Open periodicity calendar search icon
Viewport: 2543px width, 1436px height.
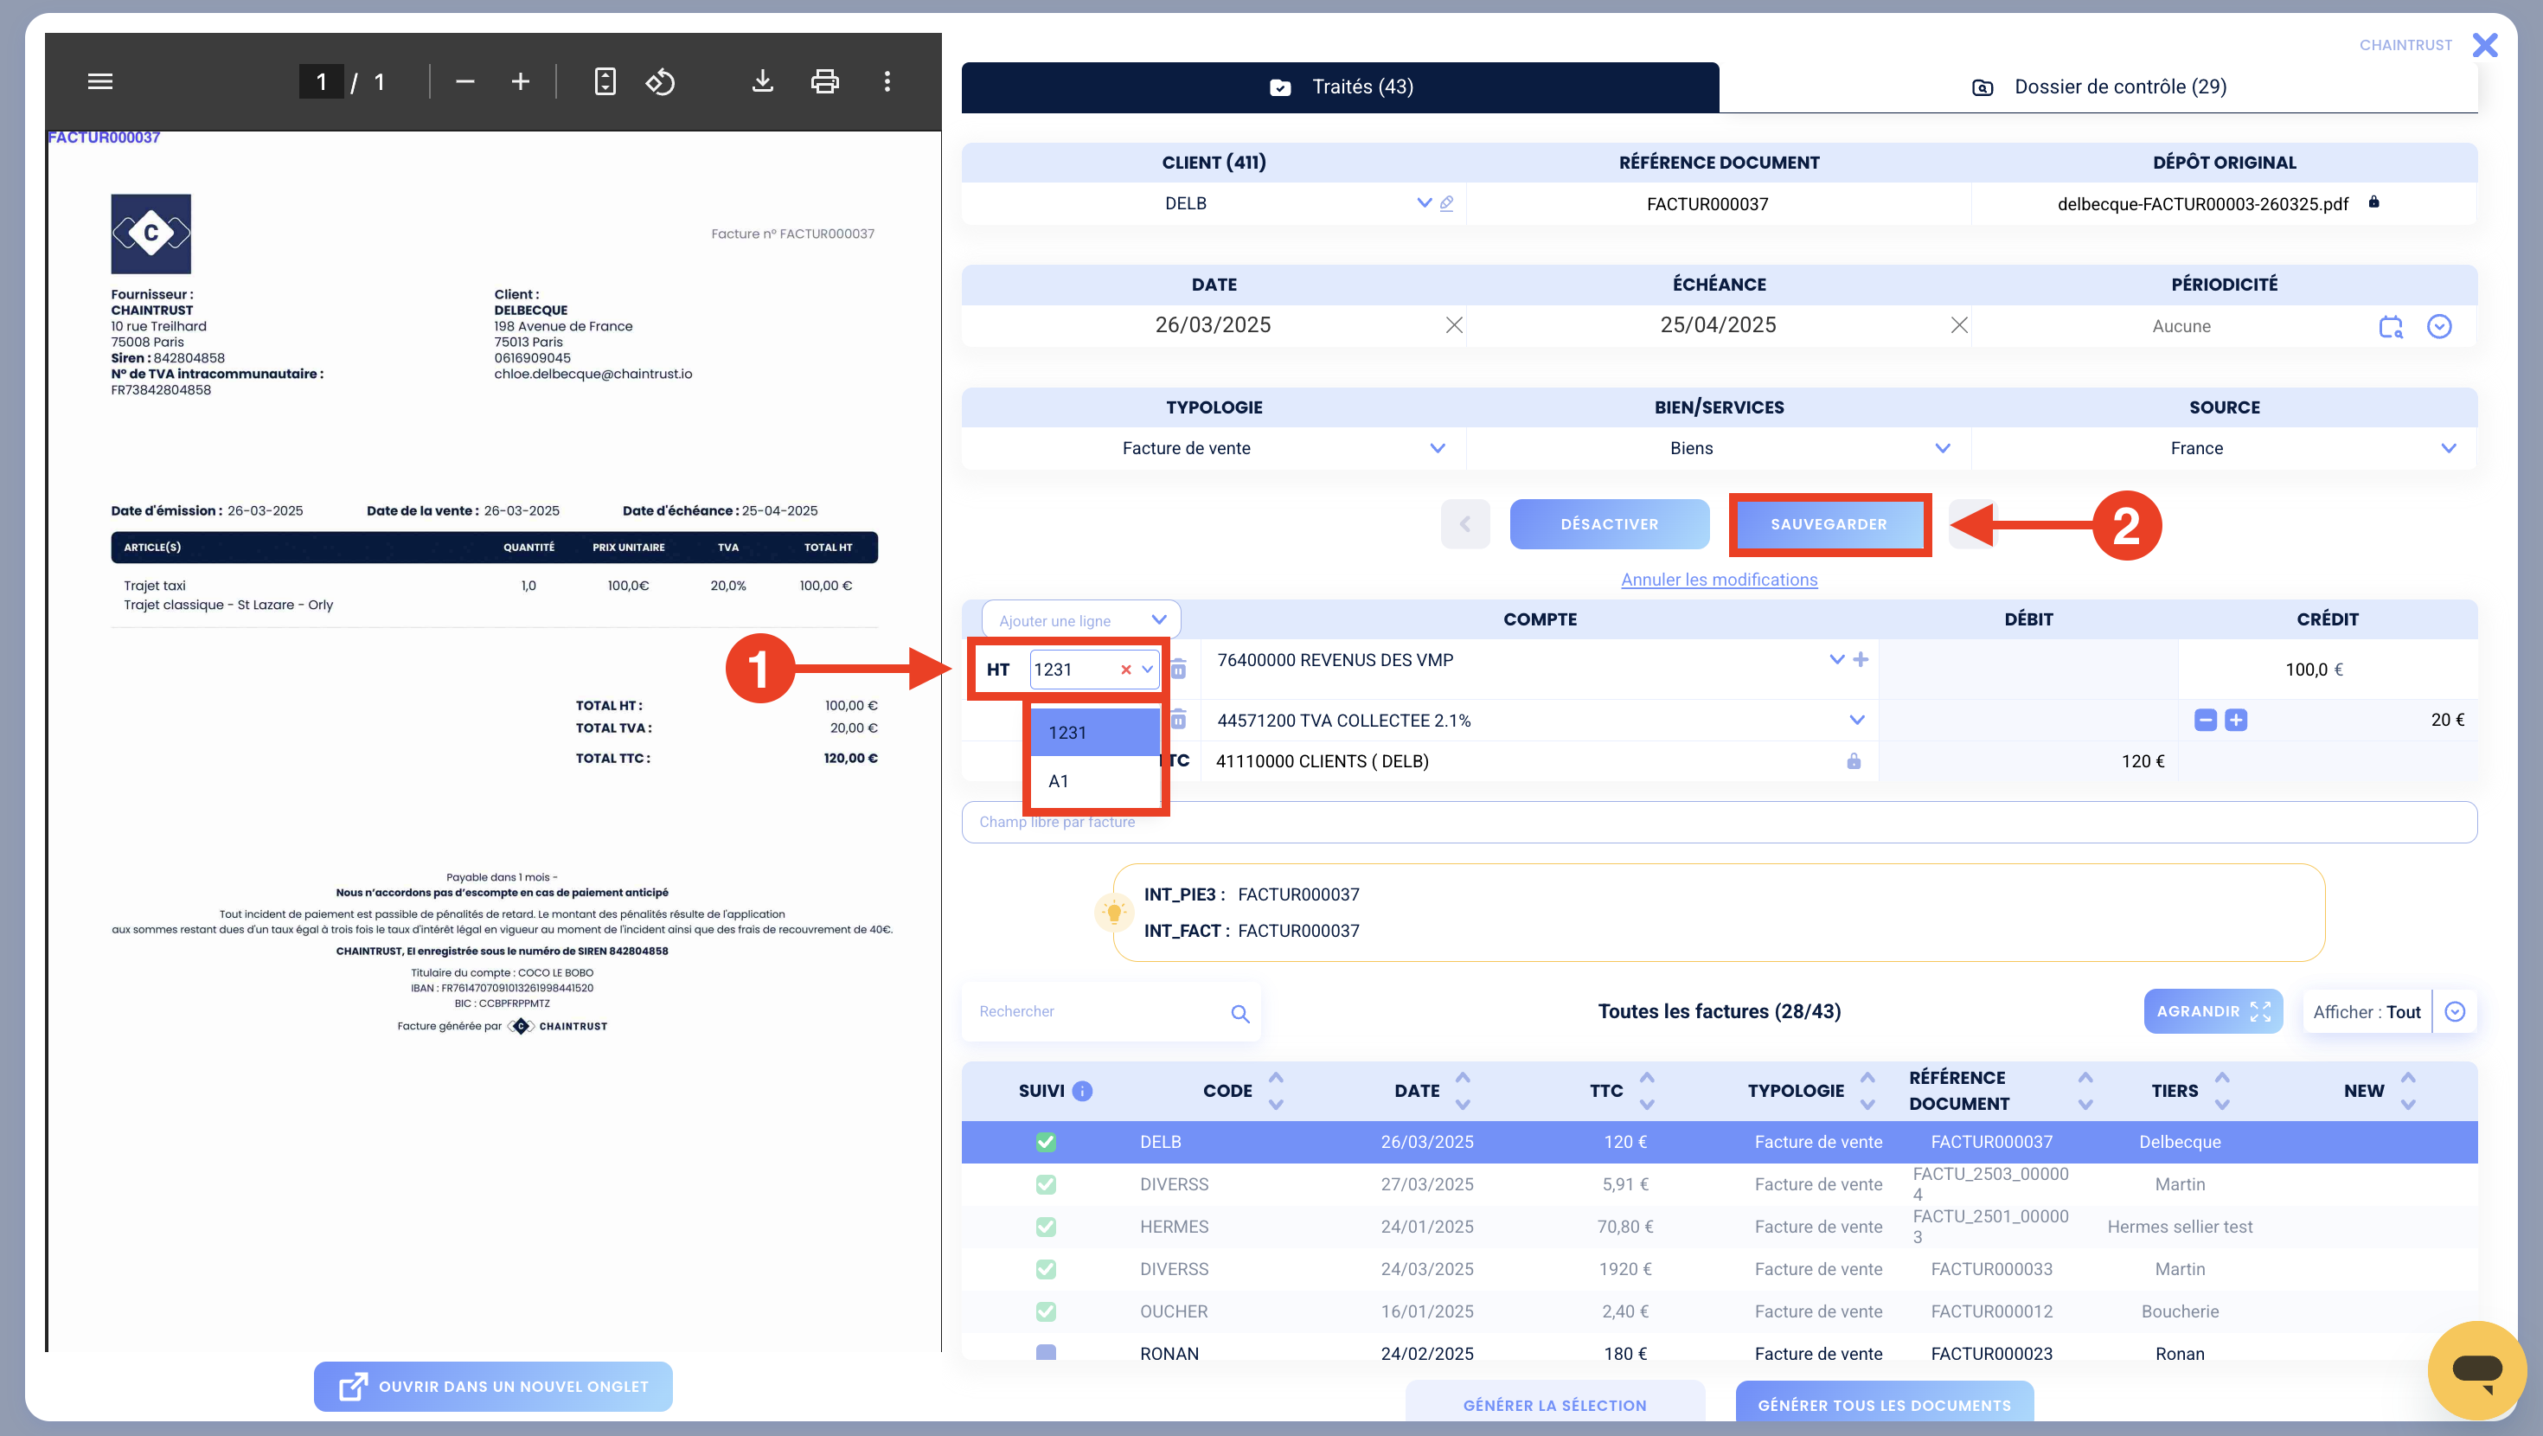2390,327
